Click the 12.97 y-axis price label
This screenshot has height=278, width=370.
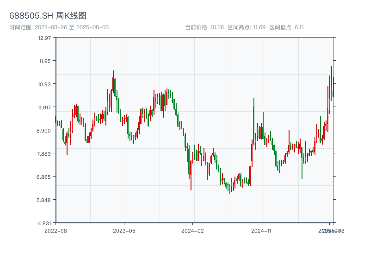pos(44,38)
